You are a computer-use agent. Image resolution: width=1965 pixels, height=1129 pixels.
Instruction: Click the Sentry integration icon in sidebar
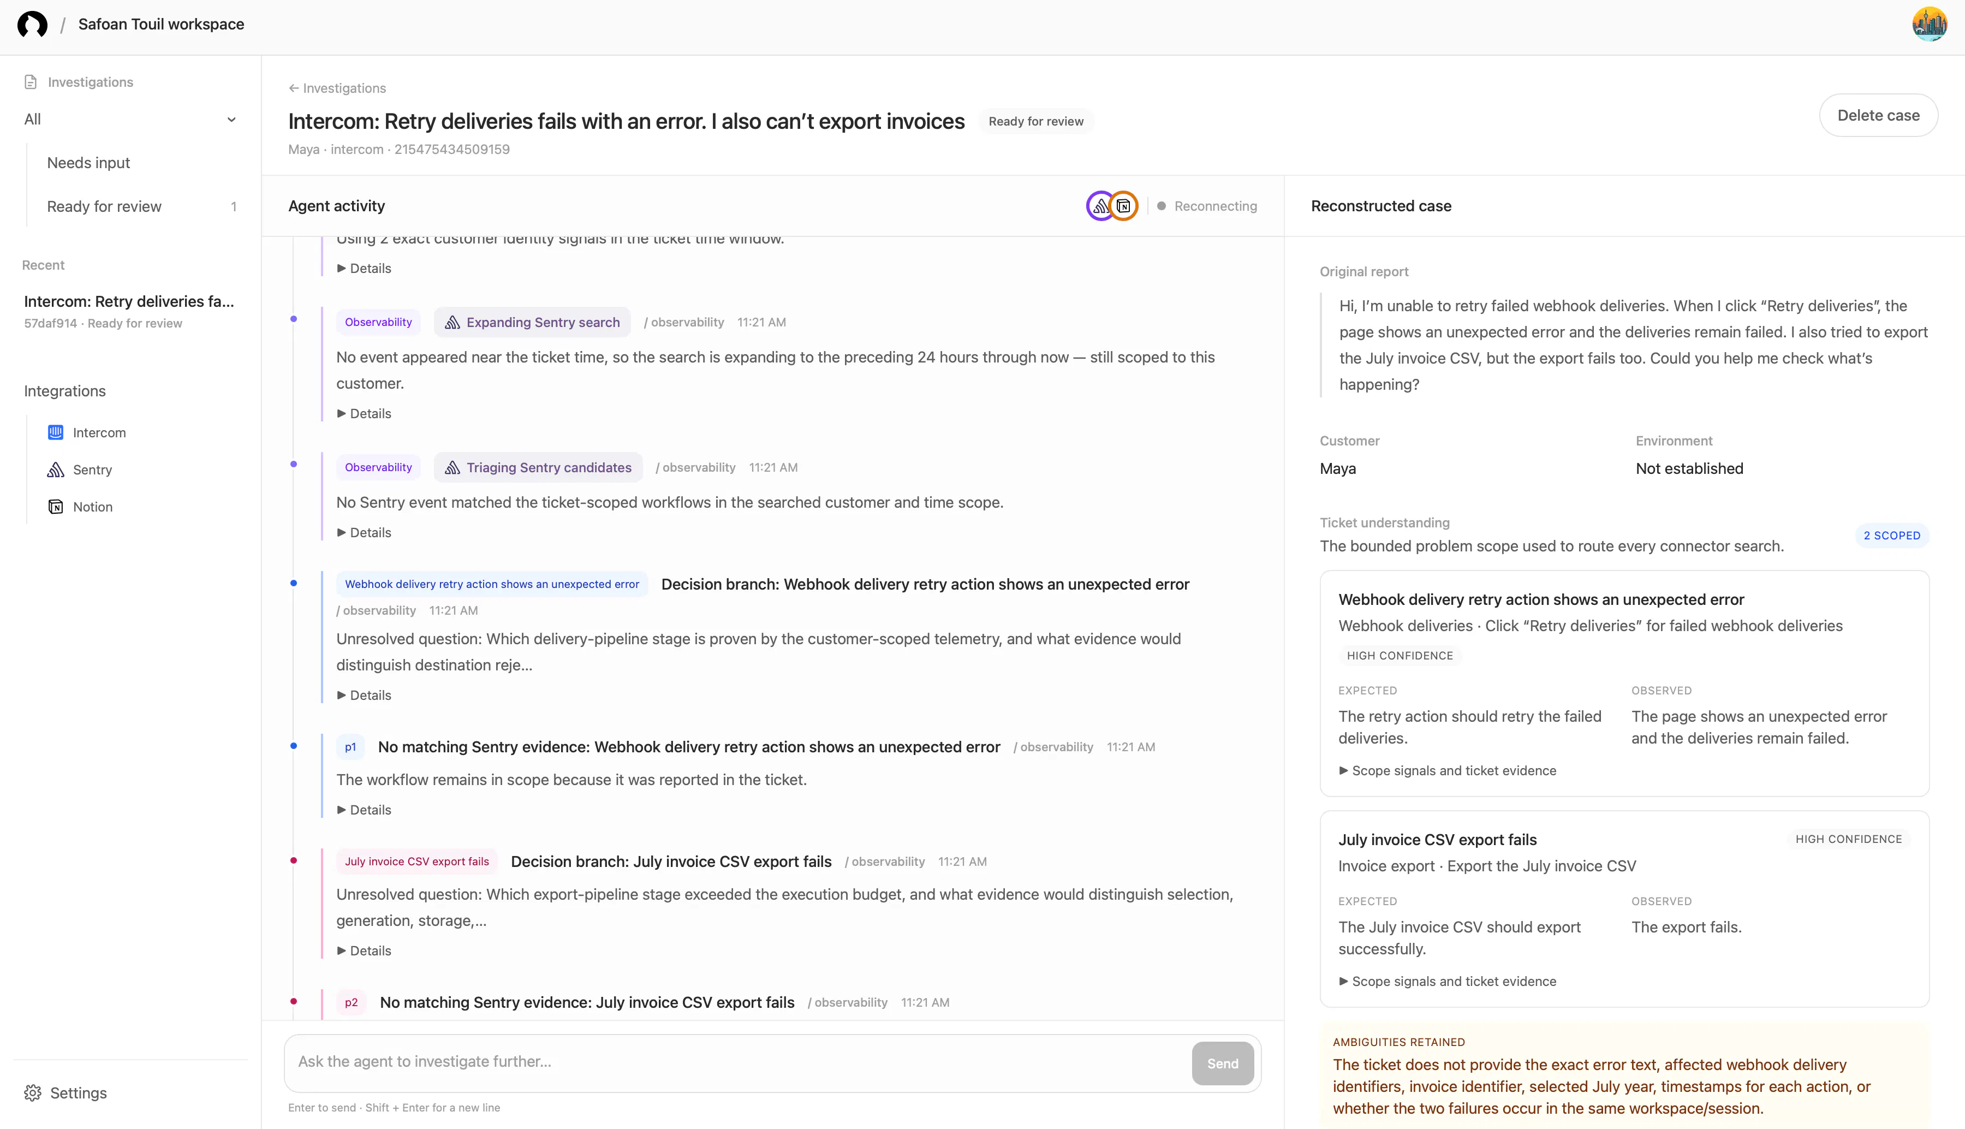(x=56, y=470)
